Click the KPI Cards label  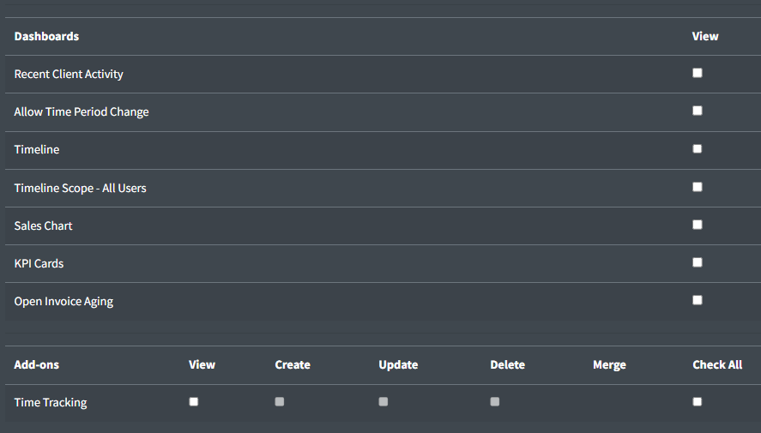(39, 263)
